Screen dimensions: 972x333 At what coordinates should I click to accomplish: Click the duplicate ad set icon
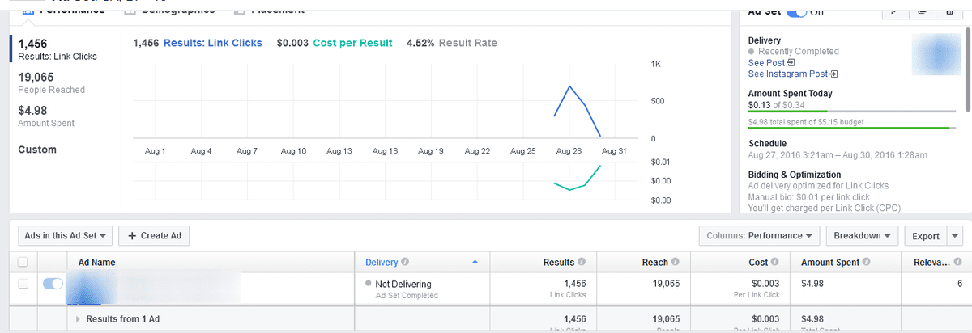click(922, 11)
